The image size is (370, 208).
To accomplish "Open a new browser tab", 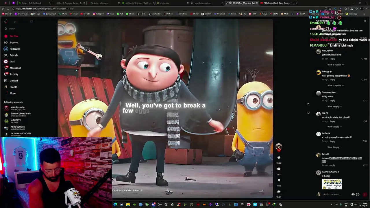I will [x=297, y=3].
